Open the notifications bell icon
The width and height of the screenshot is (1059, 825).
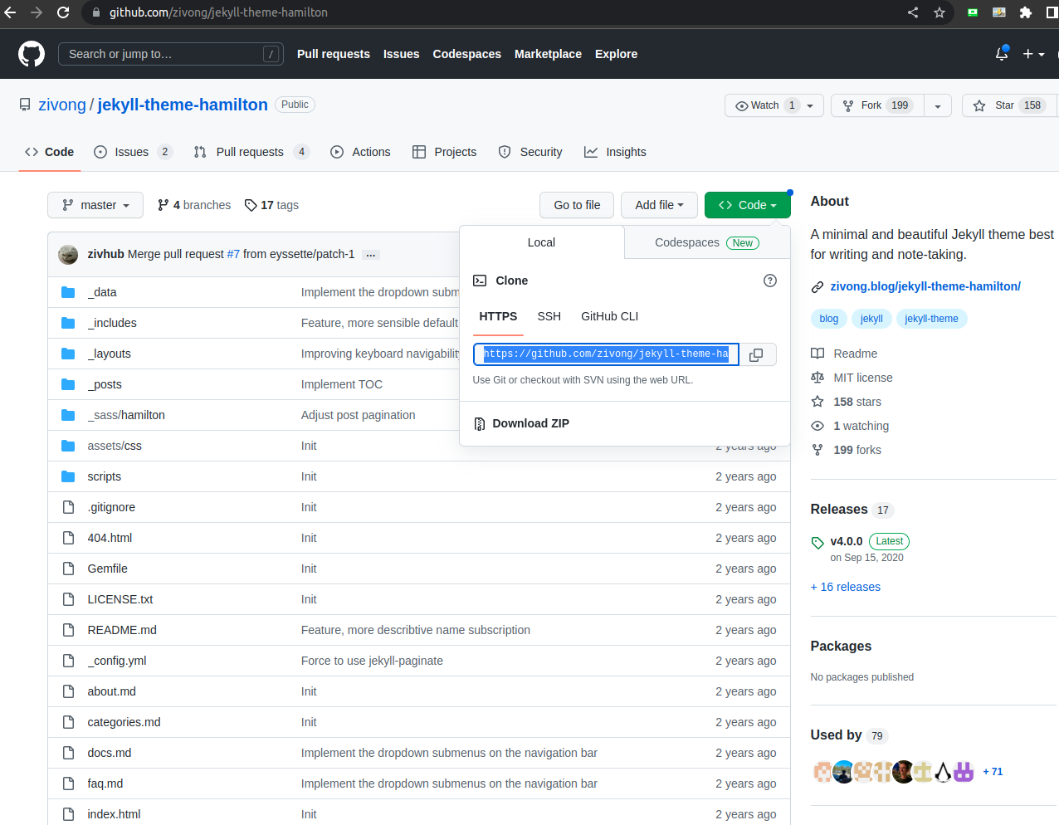(x=1002, y=54)
